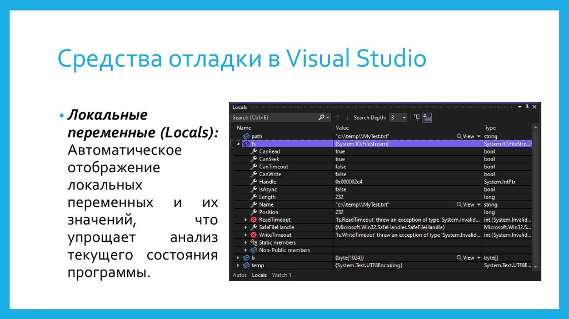Expand the temp variable node
The width and height of the screenshot is (569, 319).
coord(238,265)
